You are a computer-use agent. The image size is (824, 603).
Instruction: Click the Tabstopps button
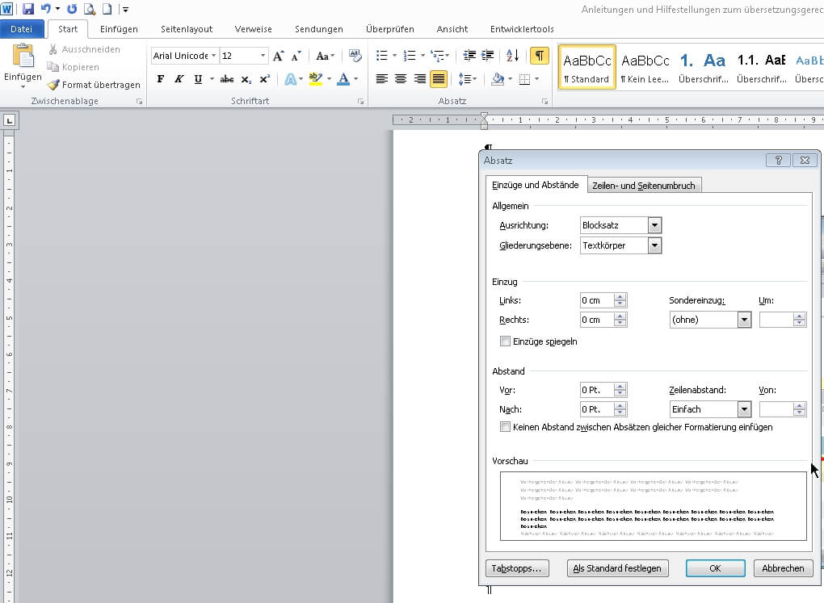tap(517, 568)
